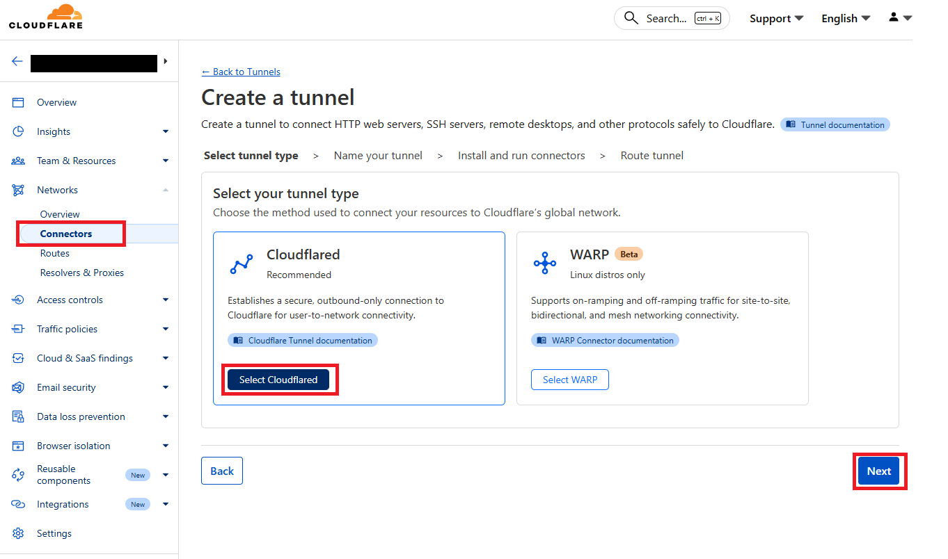
Task: Click the Settings gear icon
Action: point(18,533)
